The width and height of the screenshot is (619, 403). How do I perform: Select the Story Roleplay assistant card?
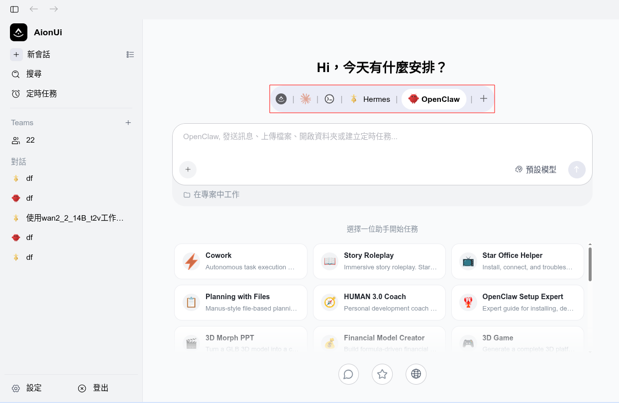click(379, 261)
